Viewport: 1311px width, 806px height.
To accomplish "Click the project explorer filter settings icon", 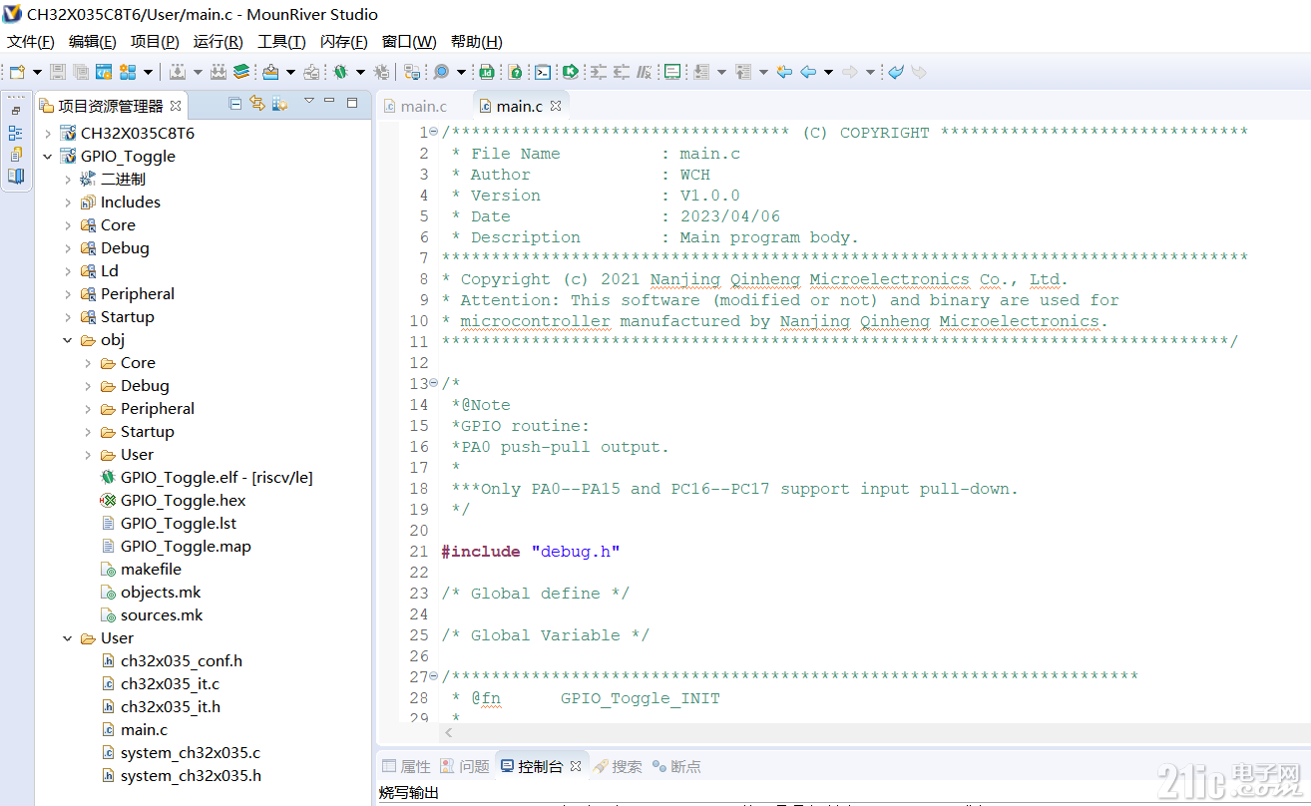I will point(280,104).
